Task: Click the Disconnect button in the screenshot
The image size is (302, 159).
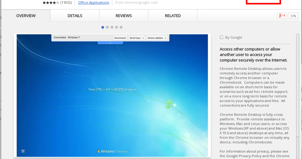Action: 120,38
